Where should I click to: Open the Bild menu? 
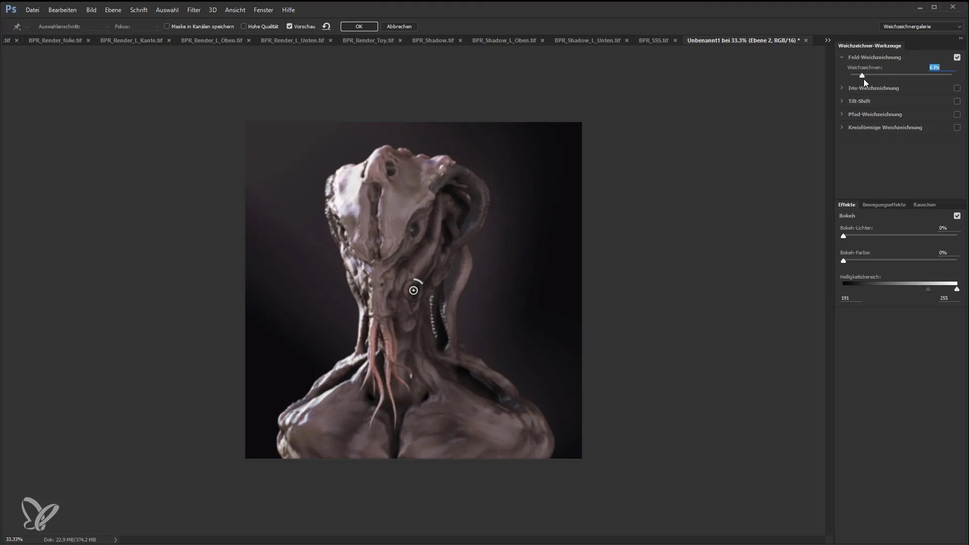tap(91, 10)
